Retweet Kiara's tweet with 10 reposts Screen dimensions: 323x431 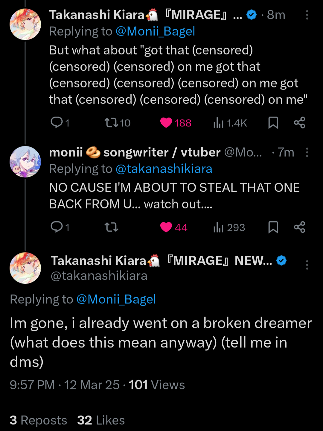[x=112, y=123]
